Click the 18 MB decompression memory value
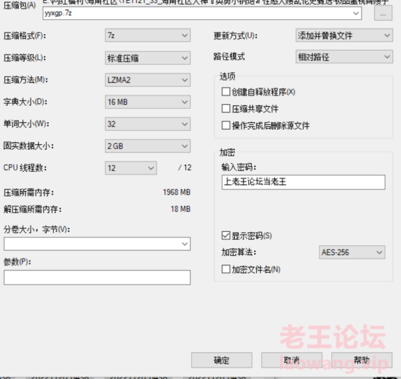 (x=180, y=209)
